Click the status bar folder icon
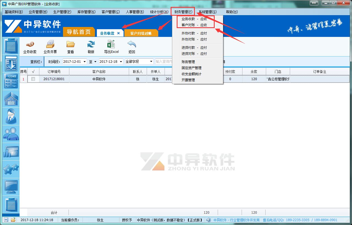Screen dimensions: 352x225 pyautogui.click(x=13, y=220)
